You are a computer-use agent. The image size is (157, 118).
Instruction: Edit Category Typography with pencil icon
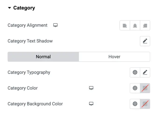coord(145,72)
